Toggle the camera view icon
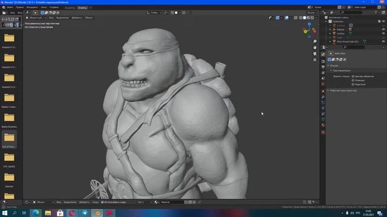Image resolution: width=387 pixels, height=217 pixels. click(314, 54)
